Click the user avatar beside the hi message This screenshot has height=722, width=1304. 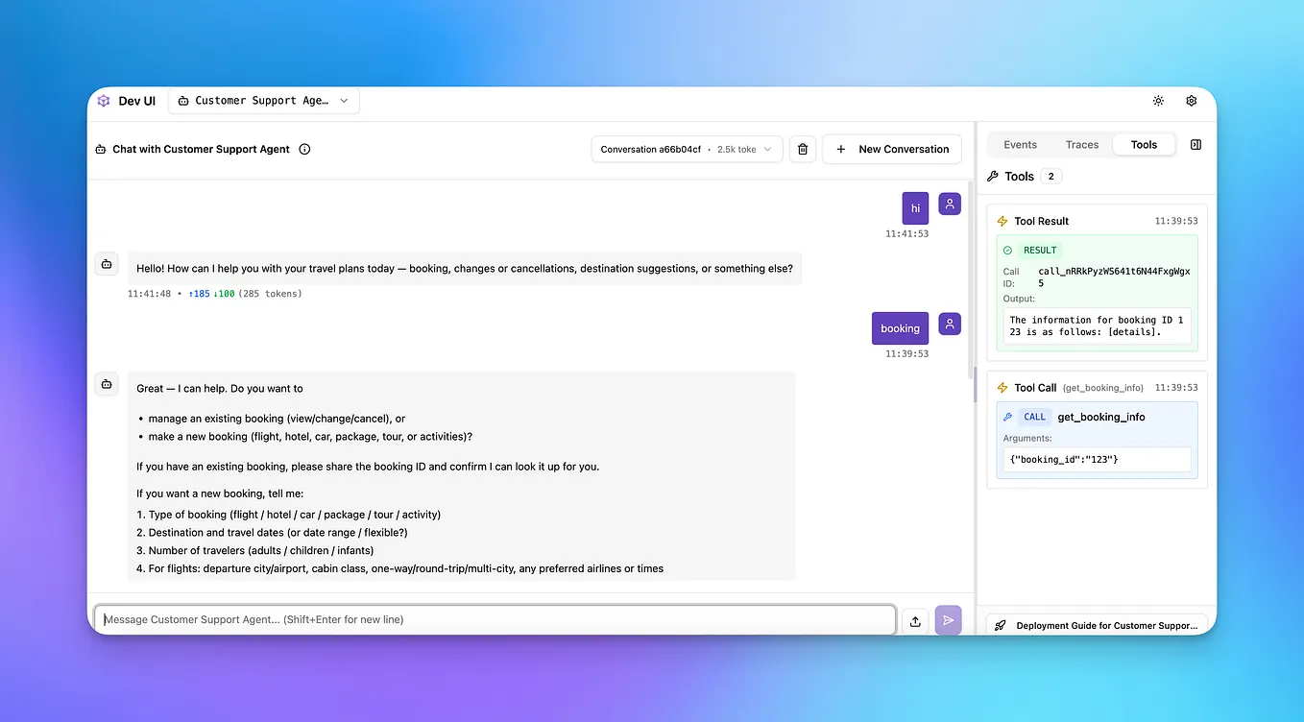(x=949, y=204)
